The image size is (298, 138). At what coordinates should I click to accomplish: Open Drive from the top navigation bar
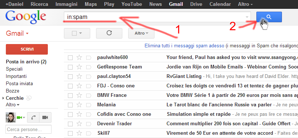tap(196, 4)
